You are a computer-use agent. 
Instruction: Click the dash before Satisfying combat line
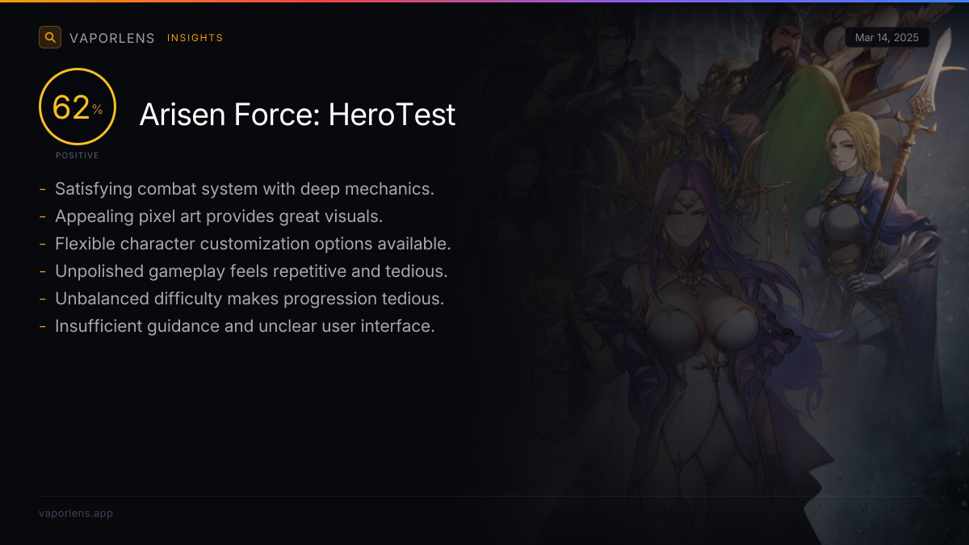pos(42,190)
